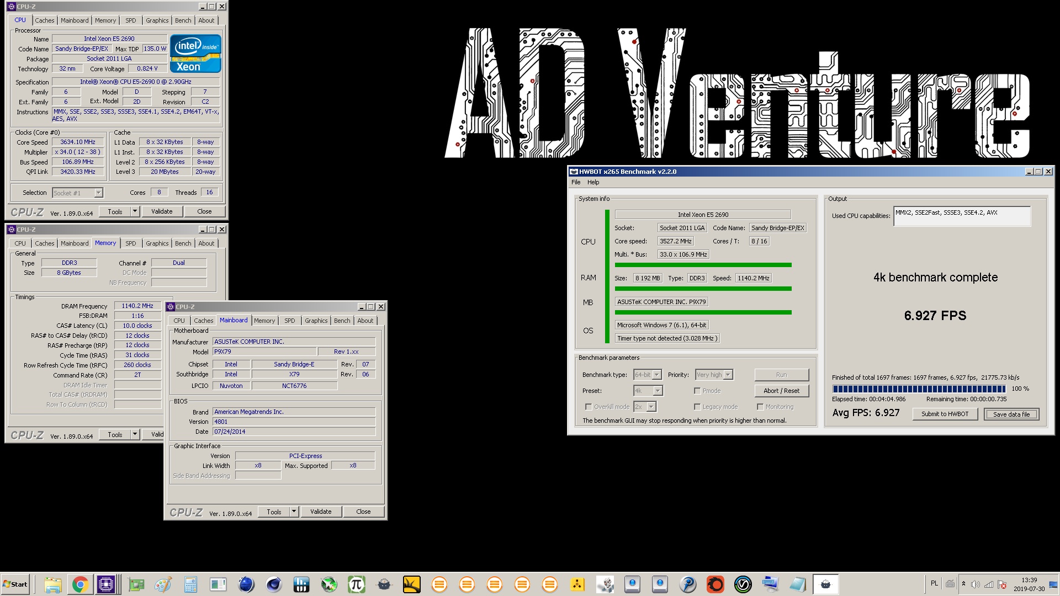Click the 100% benchmark progress bar
Viewport: 1060px width, 596px height.
919,389
